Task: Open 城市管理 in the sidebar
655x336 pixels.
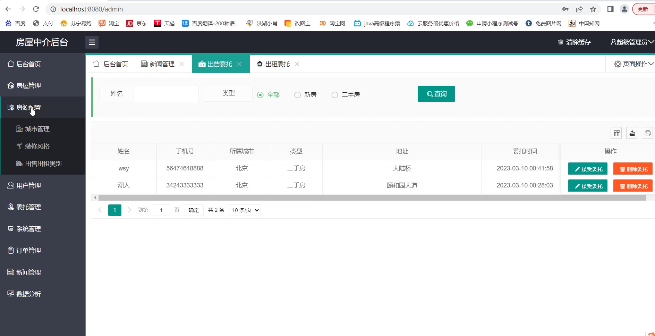Action: pyautogui.click(x=43, y=129)
